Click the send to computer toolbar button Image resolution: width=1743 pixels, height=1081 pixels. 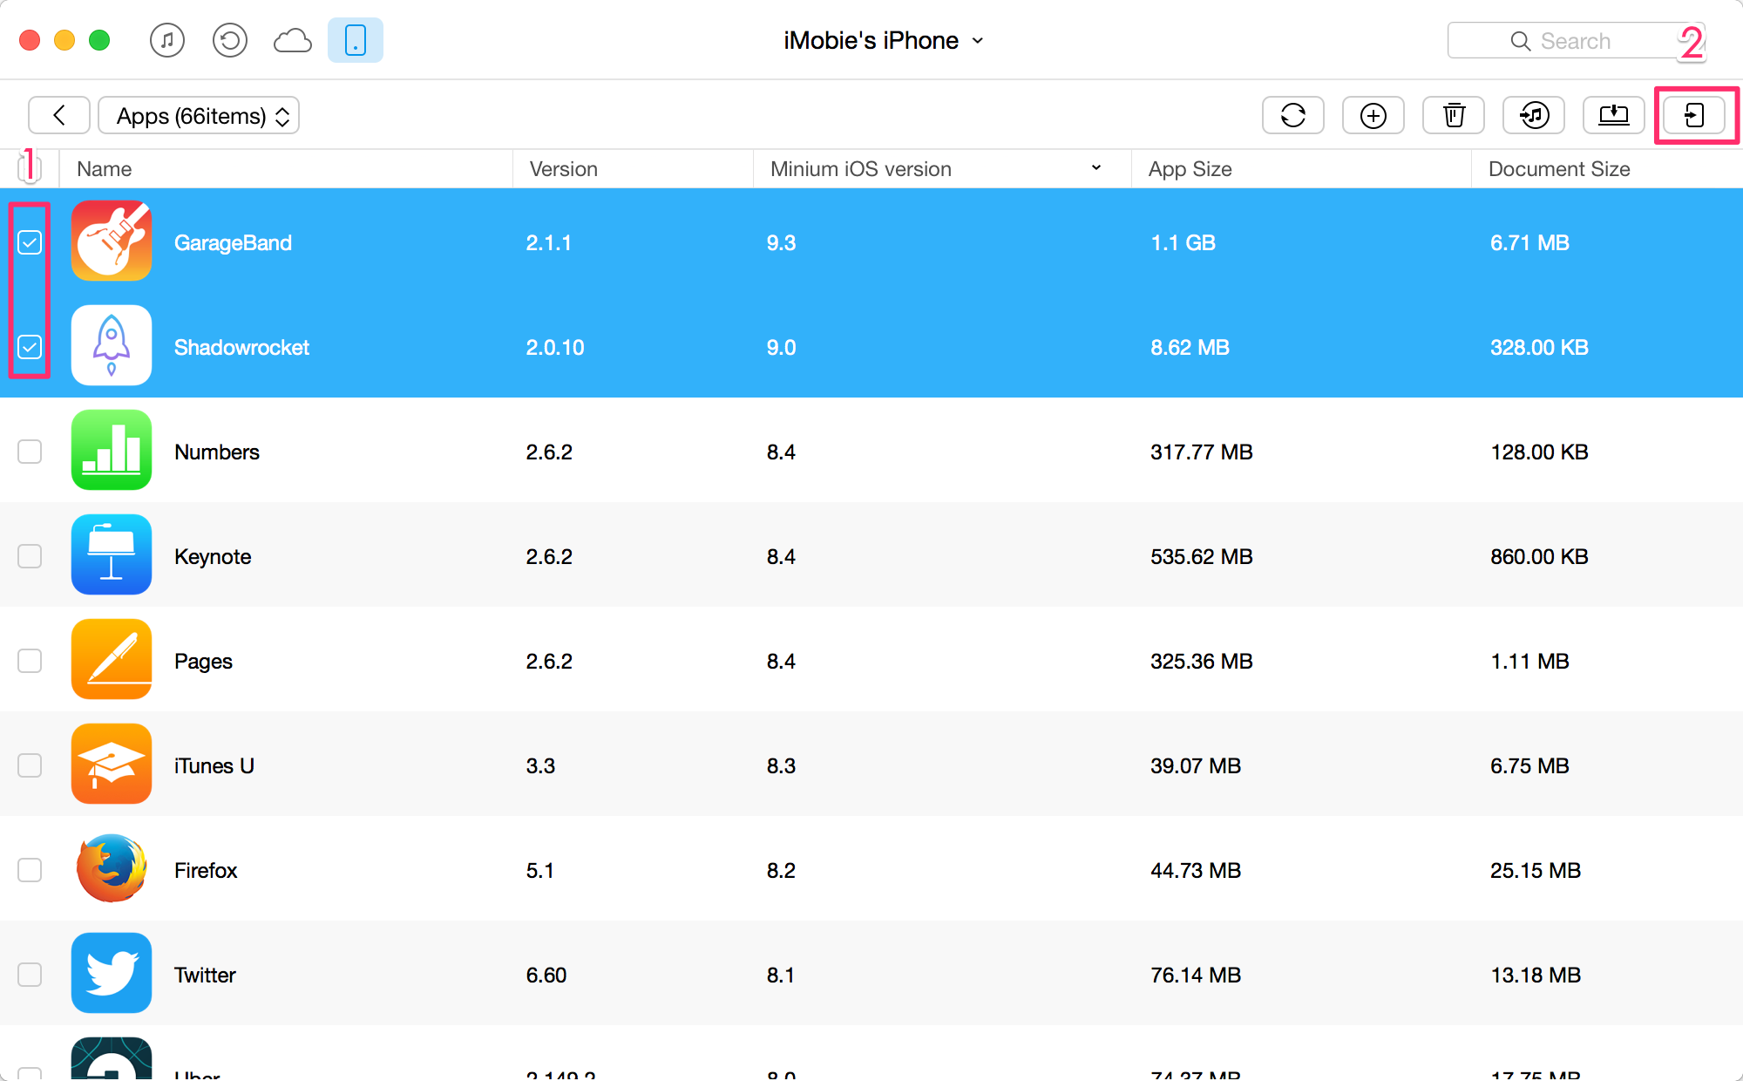point(1614,115)
